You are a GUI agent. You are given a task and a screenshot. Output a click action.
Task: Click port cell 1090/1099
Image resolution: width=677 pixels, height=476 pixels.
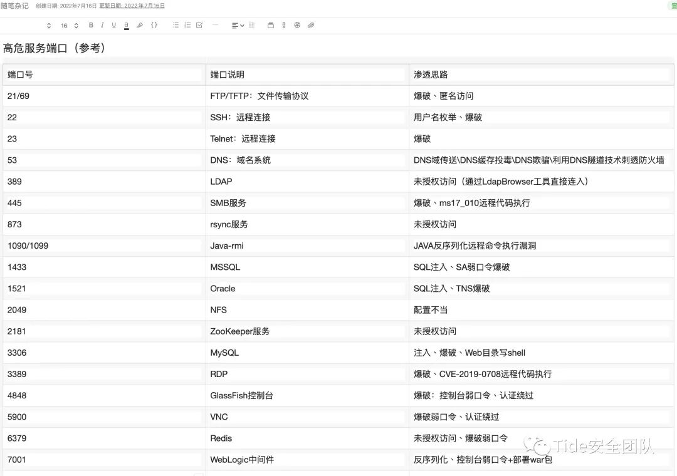coord(104,246)
